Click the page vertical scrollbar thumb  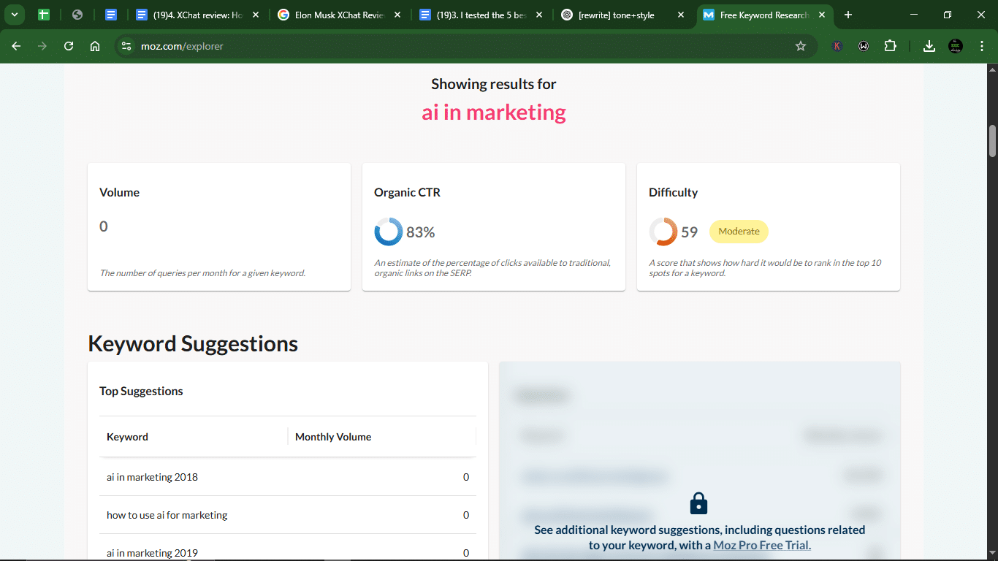pos(992,141)
